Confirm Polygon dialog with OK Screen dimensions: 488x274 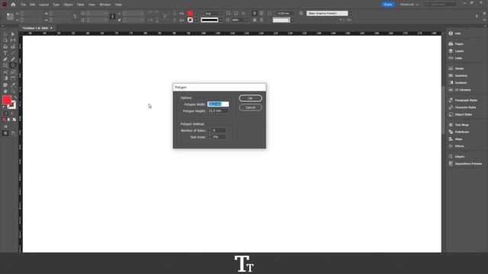pos(251,98)
